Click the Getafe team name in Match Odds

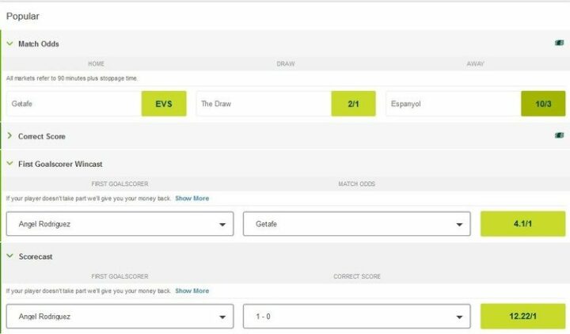tap(24, 104)
